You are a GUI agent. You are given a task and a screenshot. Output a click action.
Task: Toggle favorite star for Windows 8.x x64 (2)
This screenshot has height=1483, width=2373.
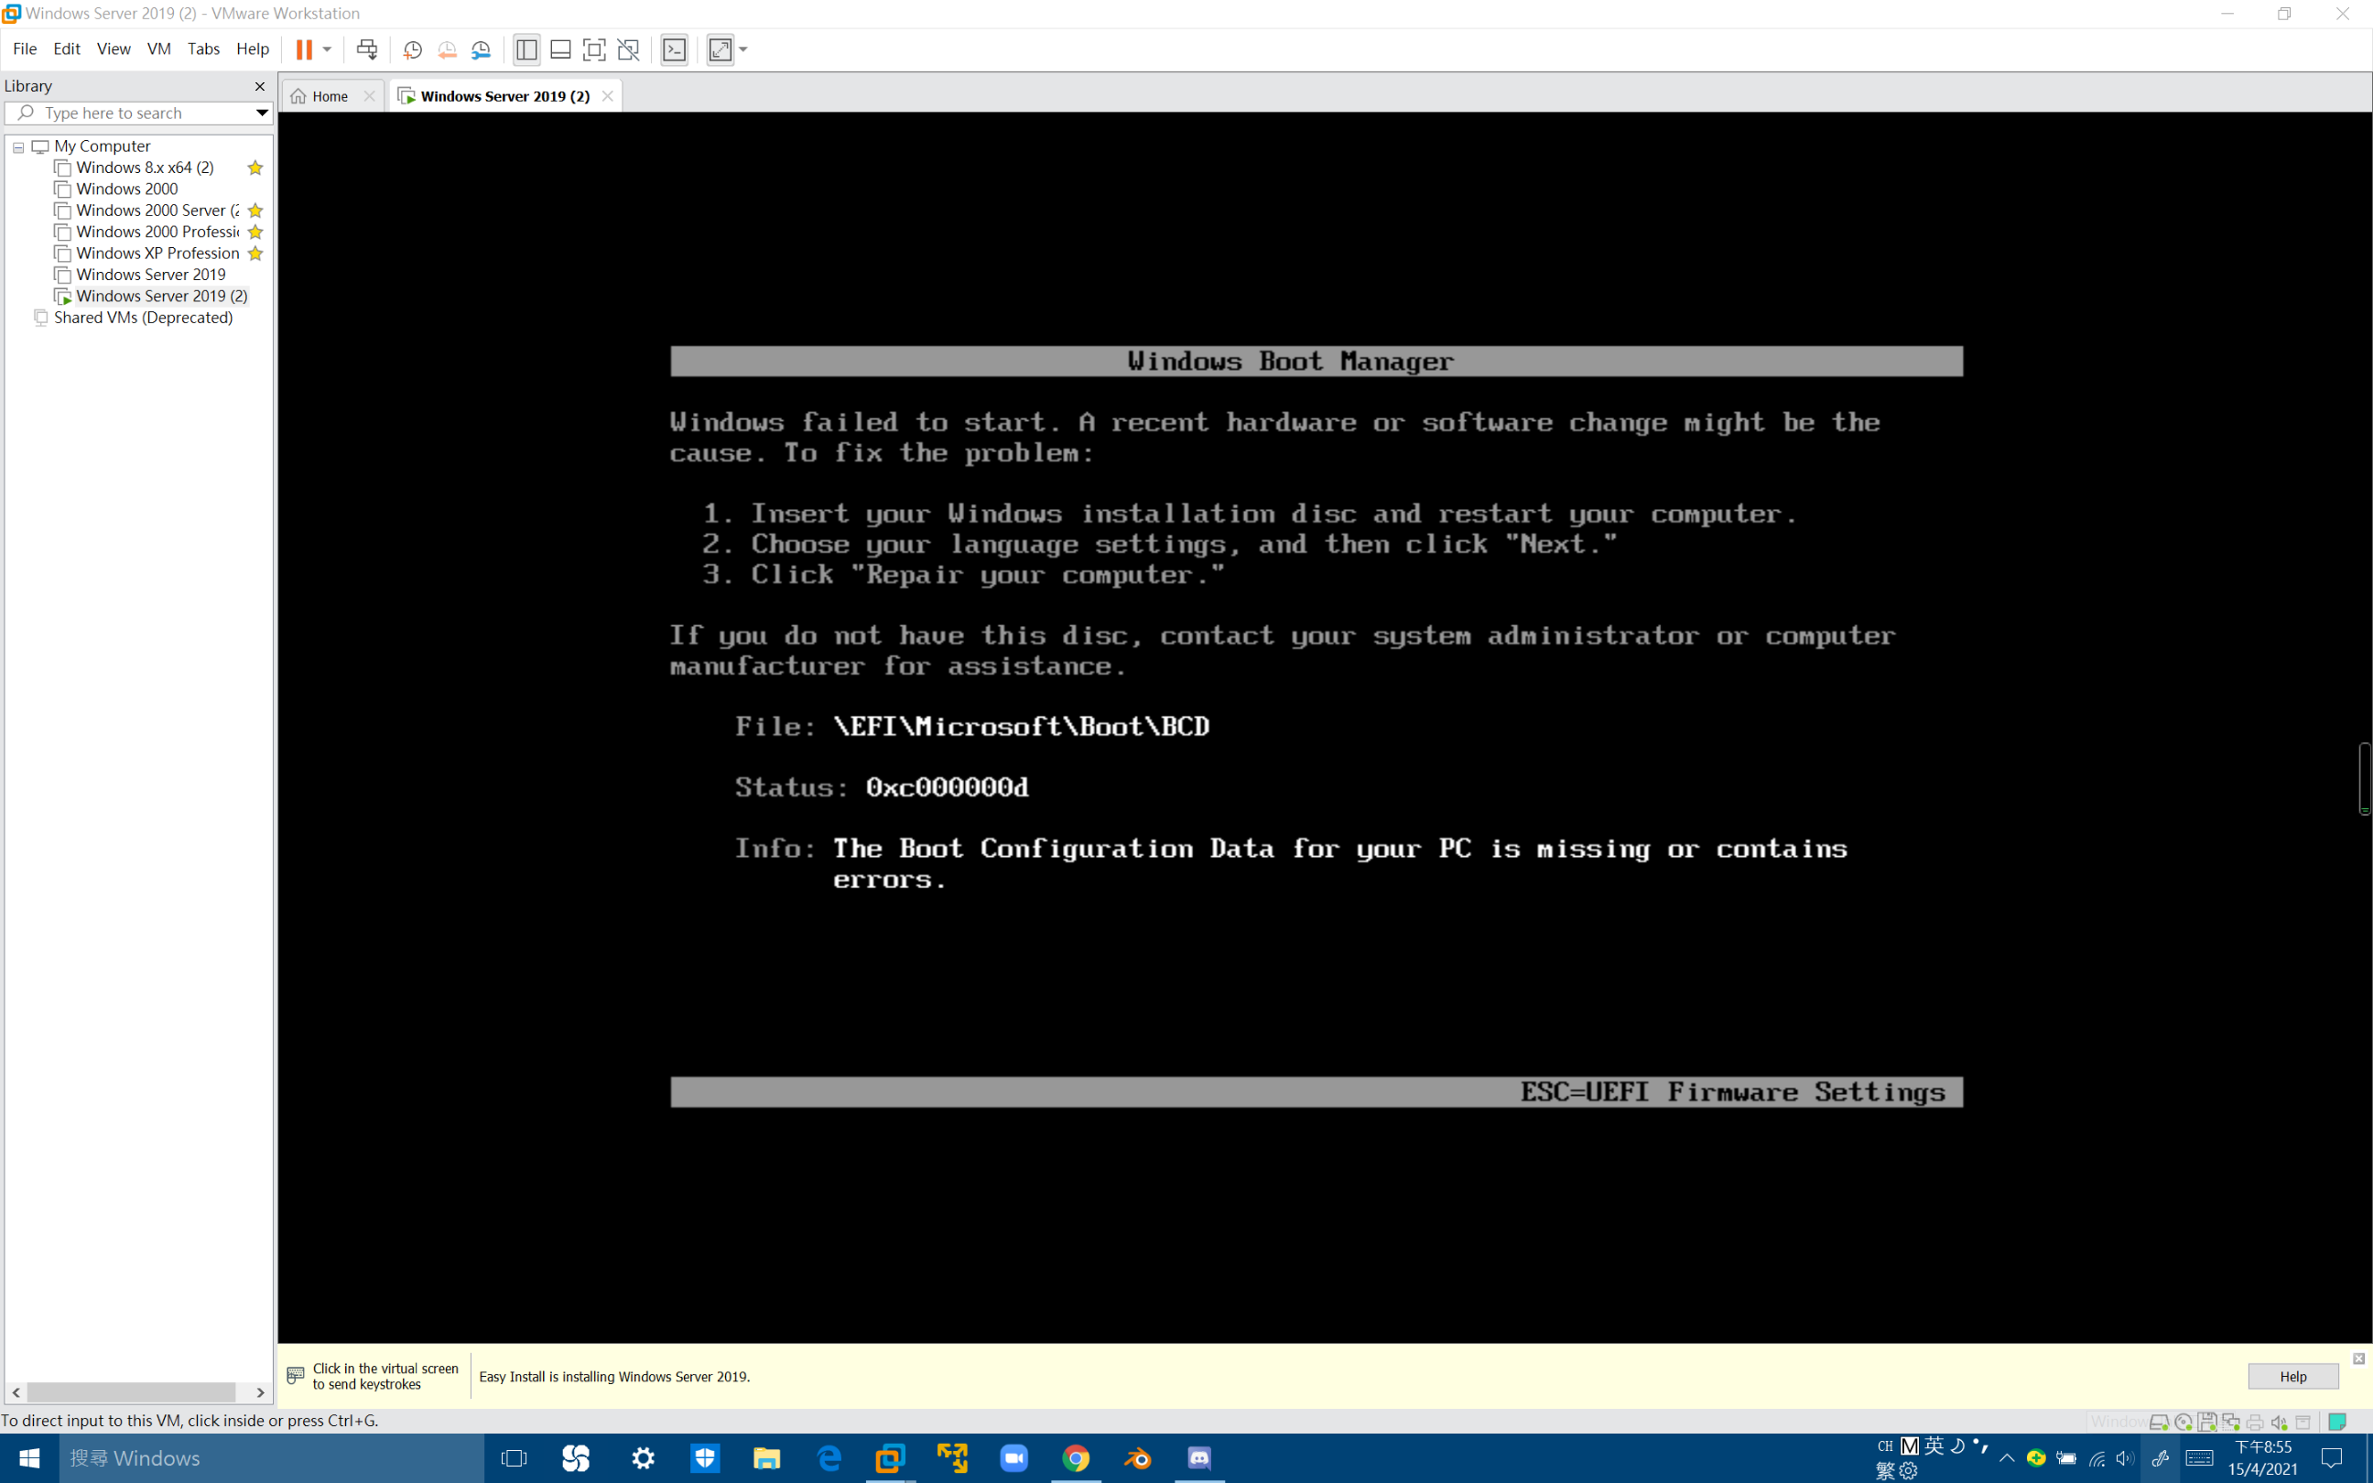click(x=255, y=168)
